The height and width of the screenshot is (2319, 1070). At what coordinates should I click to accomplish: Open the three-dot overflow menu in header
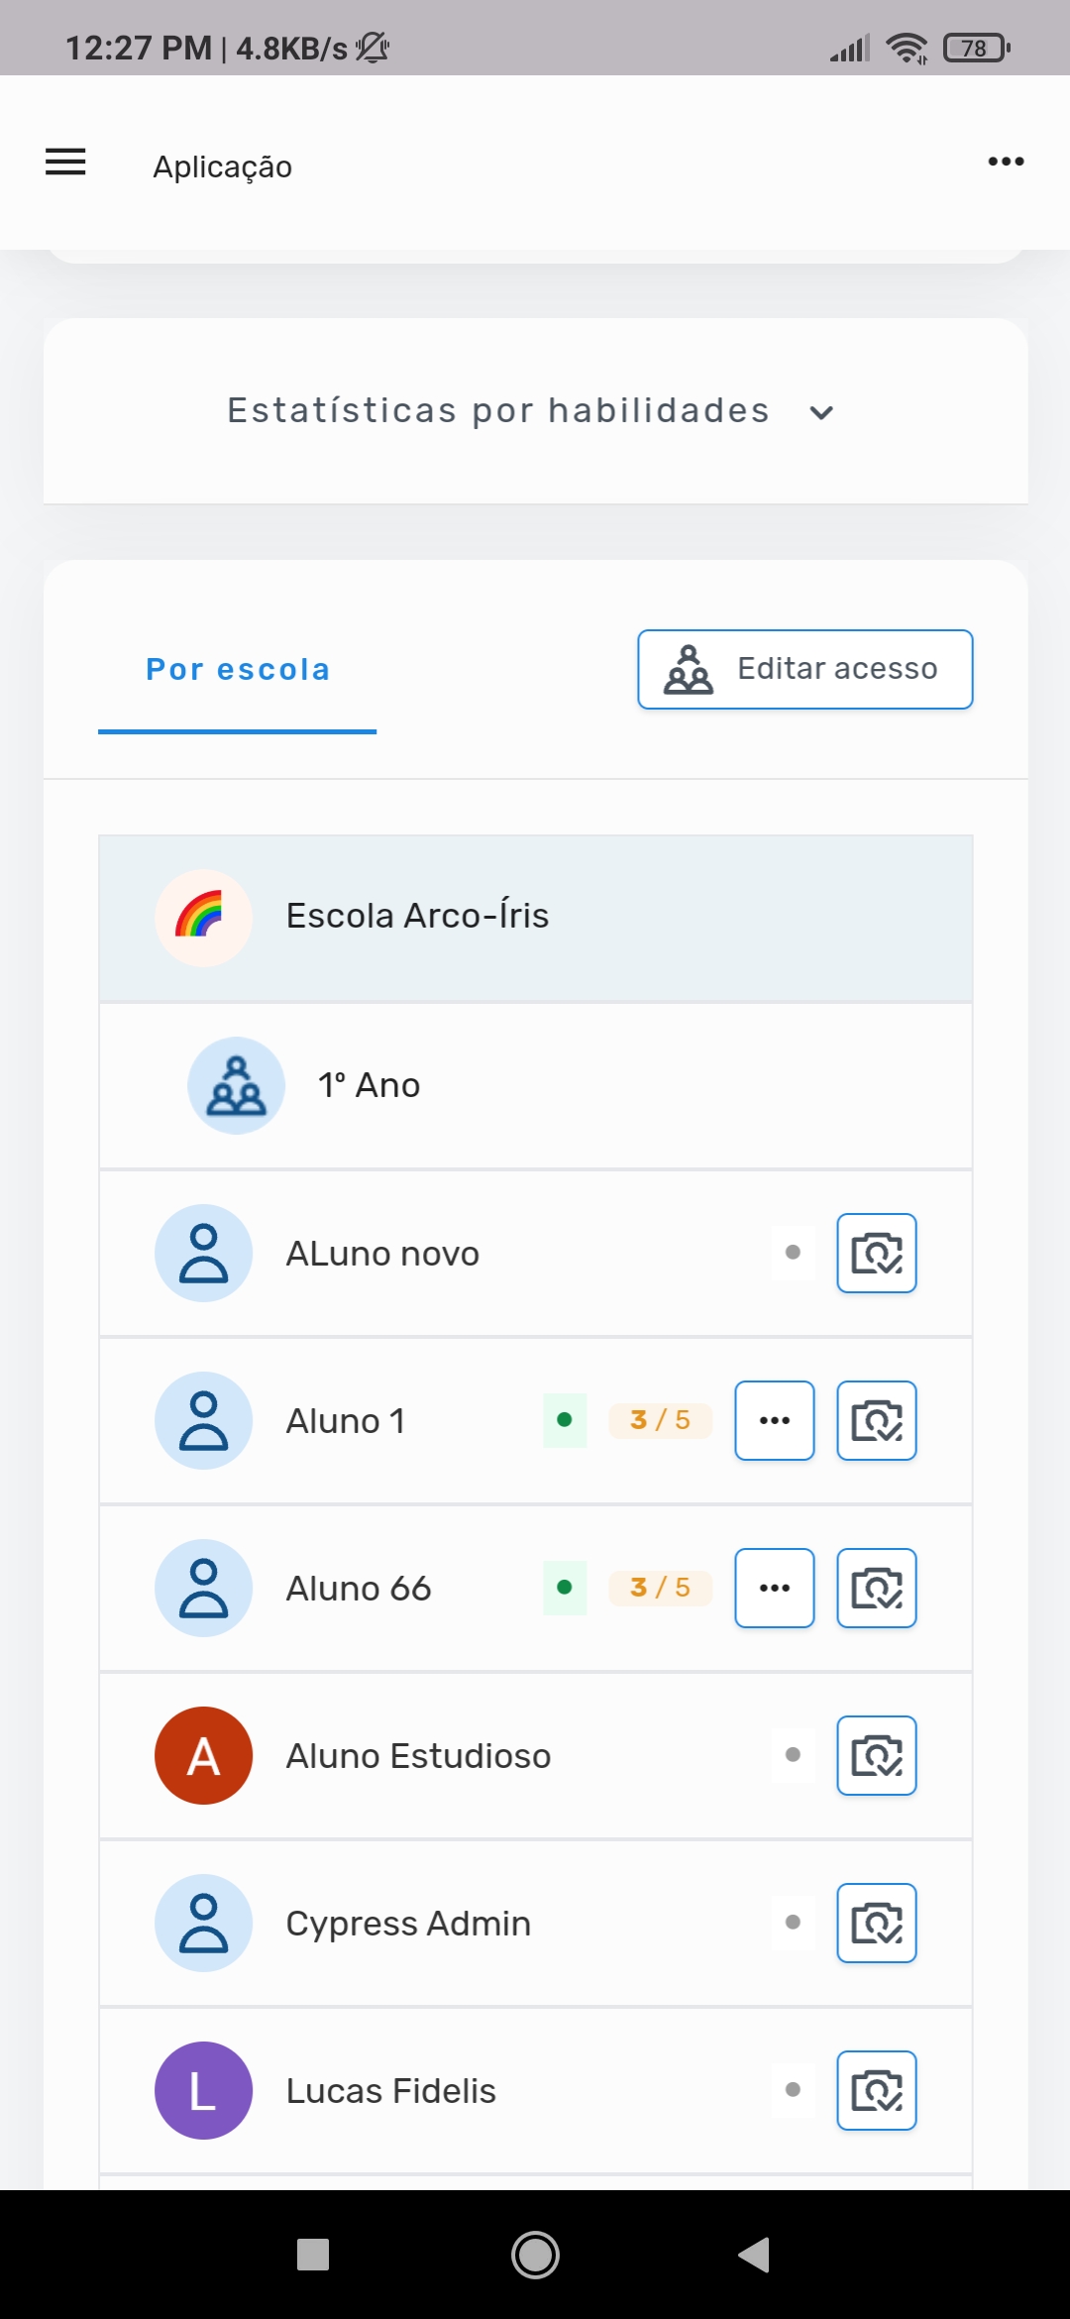(x=1006, y=162)
